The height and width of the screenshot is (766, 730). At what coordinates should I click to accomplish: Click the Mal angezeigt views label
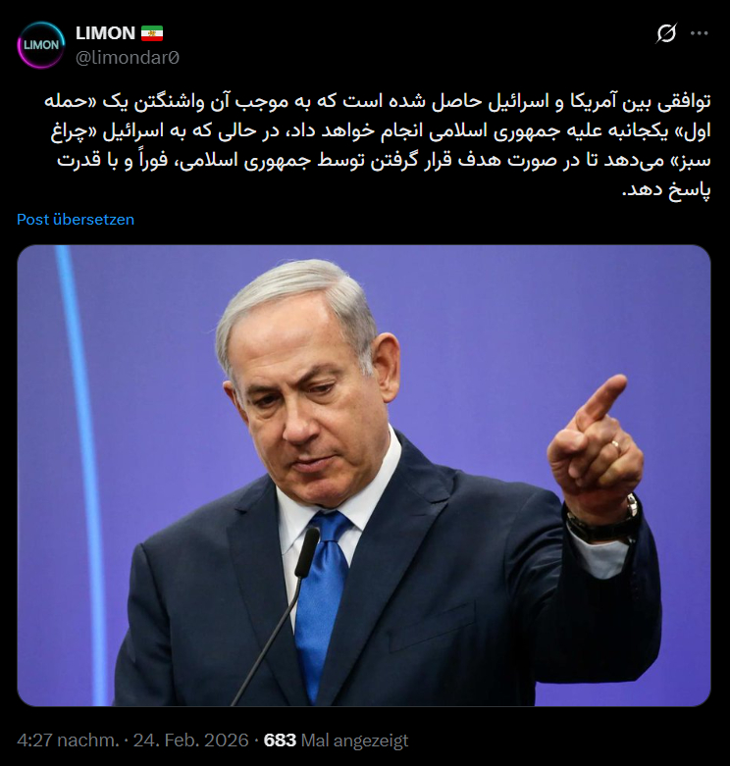click(354, 740)
